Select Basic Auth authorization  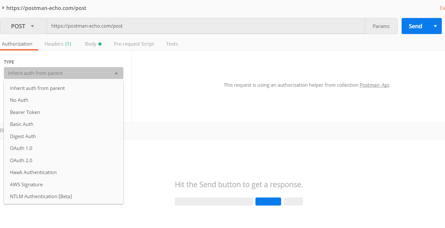(x=22, y=124)
